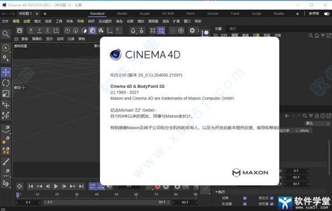Switch to Sculpt layout tab
Screen dimensions: 332x211
(x=145, y=13)
